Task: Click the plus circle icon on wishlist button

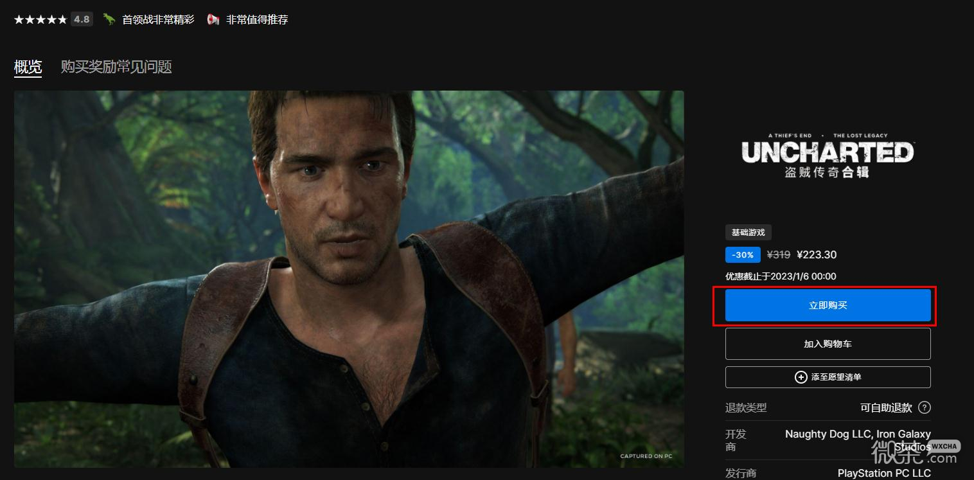Action: [x=801, y=377]
